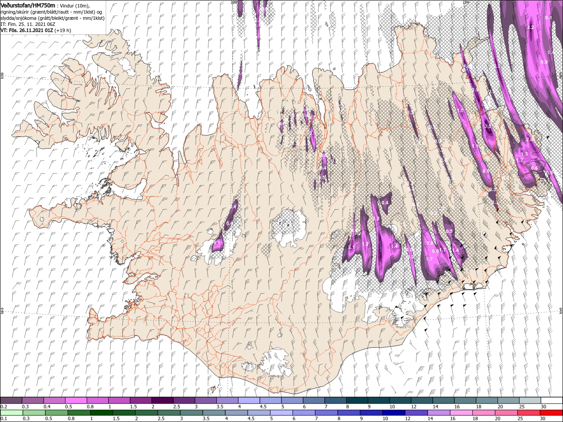
Task: Click the '0.1' label in the rain legend
Action: 4,419
